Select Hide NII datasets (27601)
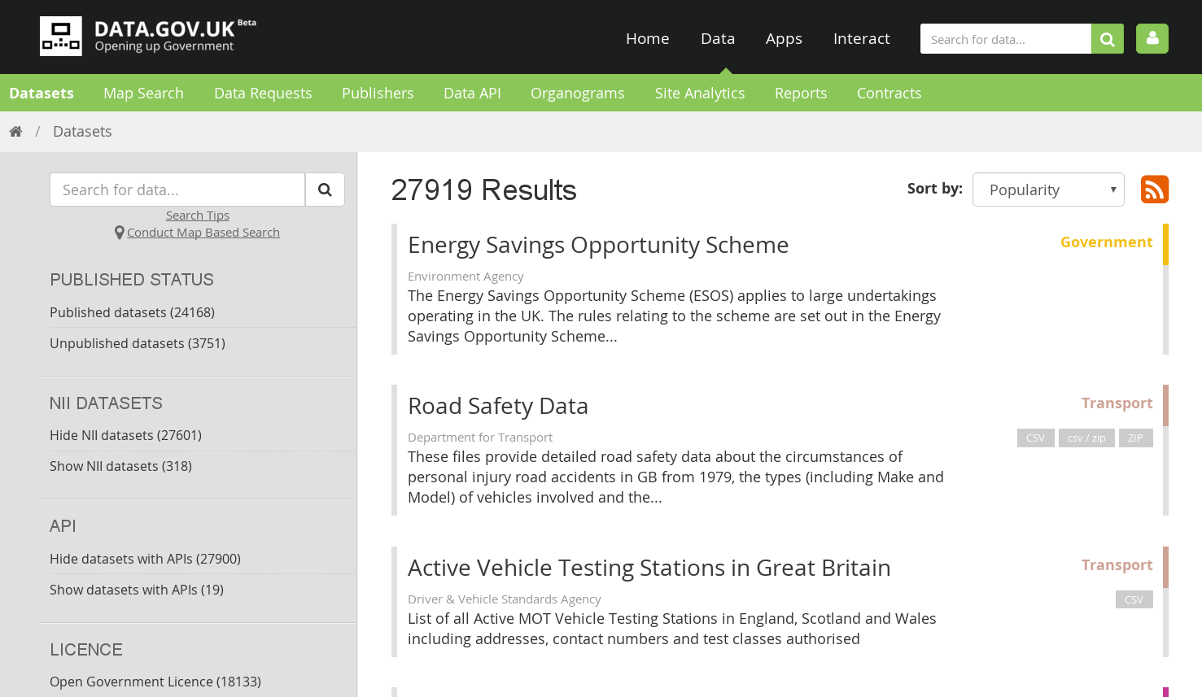This screenshot has height=697, width=1202. [x=125, y=435]
